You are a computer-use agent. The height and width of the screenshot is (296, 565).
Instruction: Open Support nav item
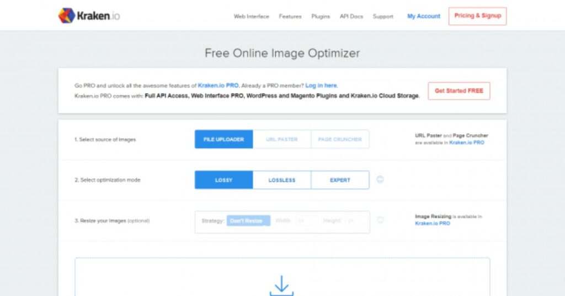pos(383,16)
